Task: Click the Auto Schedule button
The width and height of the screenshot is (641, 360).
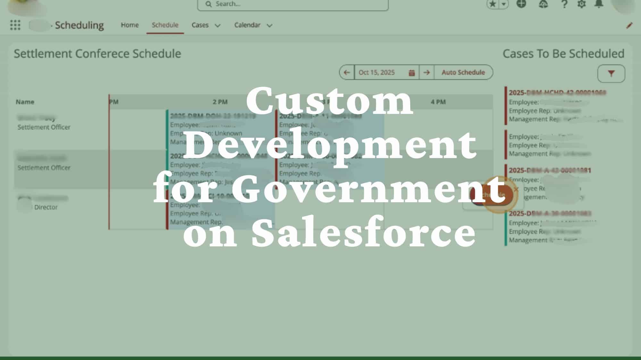Action: click(463, 72)
